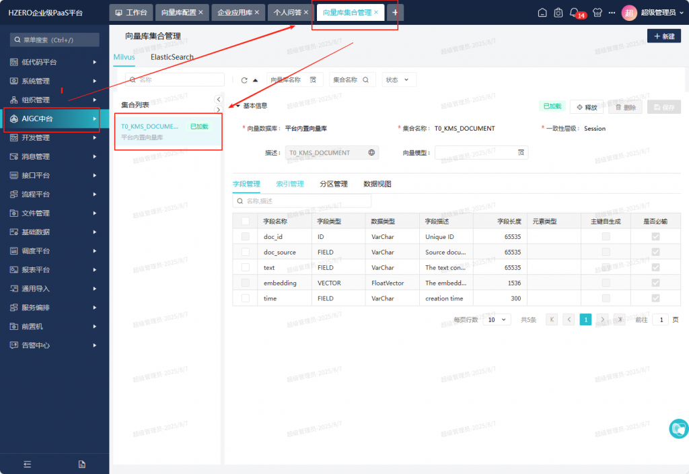Click the more options ellipsis in header

pyautogui.click(x=611, y=13)
